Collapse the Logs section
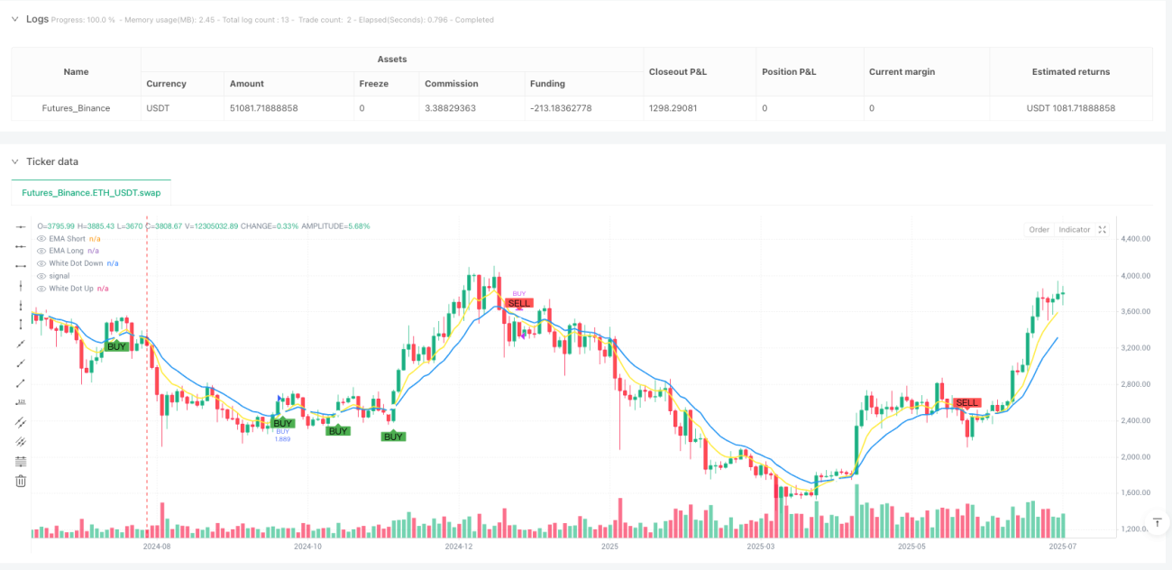Viewport: 1172px width, 570px height. pyautogui.click(x=14, y=19)
